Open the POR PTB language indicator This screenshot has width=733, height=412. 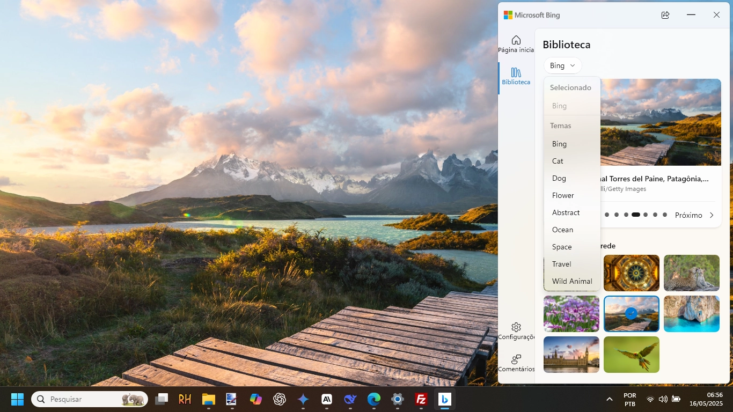(x=630, y=399)
